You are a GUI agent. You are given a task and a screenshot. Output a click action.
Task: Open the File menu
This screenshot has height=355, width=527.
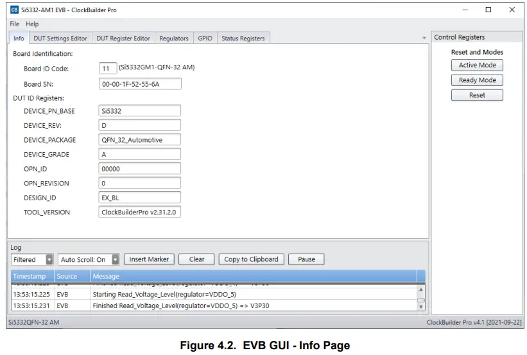pos(15,24)
